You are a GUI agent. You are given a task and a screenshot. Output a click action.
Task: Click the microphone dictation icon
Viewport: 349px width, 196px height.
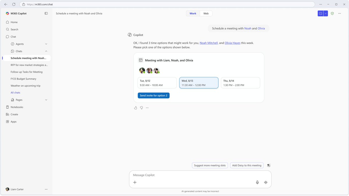tap(257, 182)
